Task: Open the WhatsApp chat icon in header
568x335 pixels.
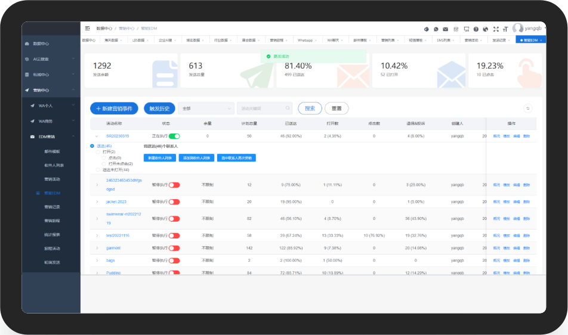Action: pyautogui.click(x=436, y=29)
